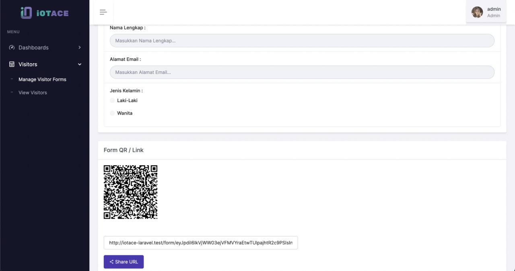Focus the Alamat Email input field
This screenshot has height=271, width=515.
point(302,72)
